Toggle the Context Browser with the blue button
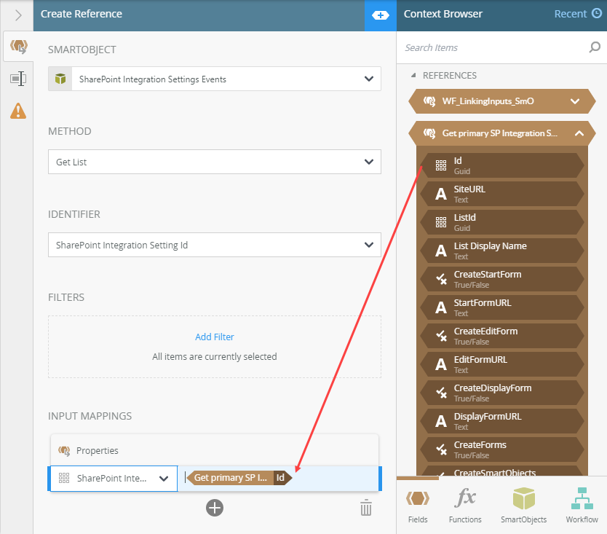Viewport: 607px width, 534px height. pos(380,15)
